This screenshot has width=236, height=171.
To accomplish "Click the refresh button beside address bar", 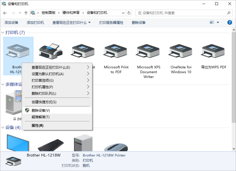I will [x=129, y=13].
